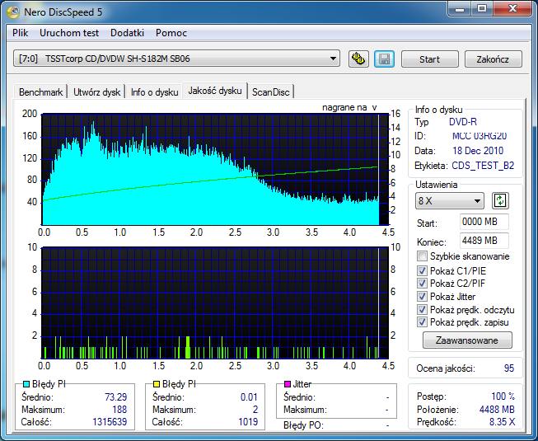Click the position value 4488 MB
The image size is (538, 441).
tap(497, 410)
